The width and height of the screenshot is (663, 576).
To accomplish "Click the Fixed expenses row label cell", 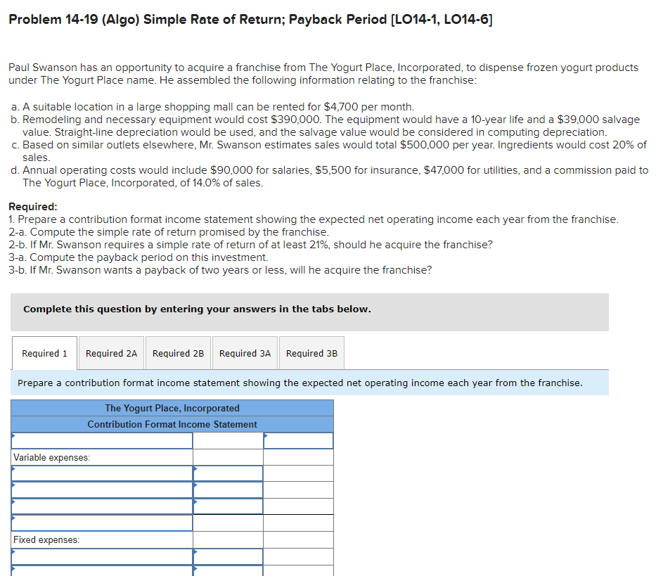I will (x=101, y=539).
